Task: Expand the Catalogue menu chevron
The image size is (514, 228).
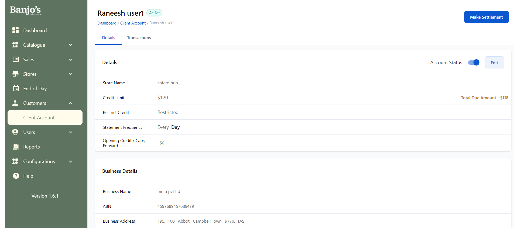Action: point(71,45)
